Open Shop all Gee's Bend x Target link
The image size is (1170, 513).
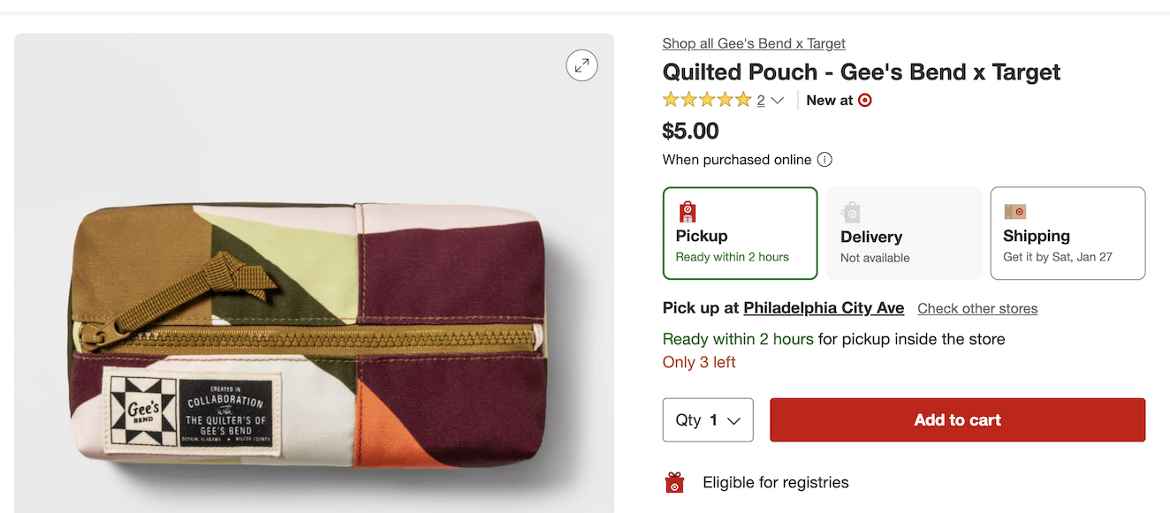[x=754, y=43]
